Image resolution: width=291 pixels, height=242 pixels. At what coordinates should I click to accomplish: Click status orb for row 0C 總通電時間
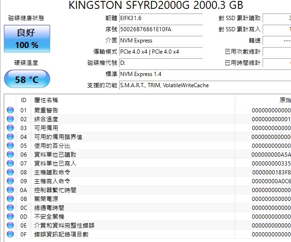10,207
